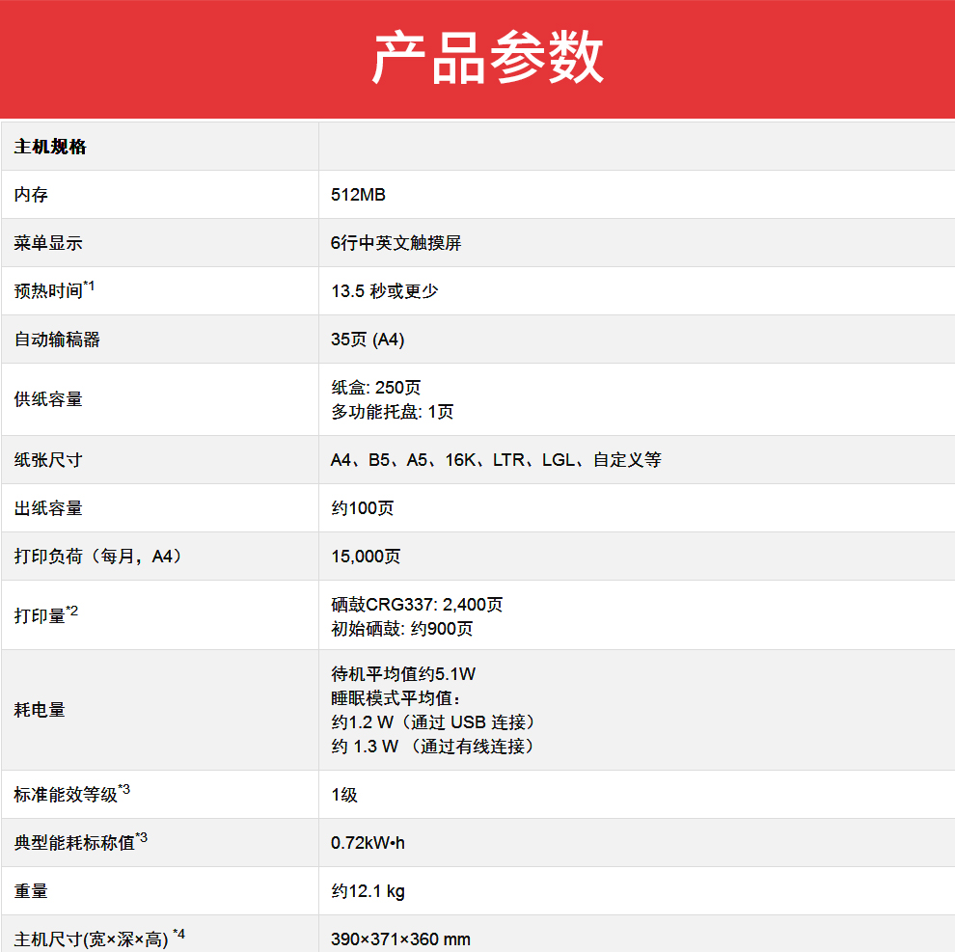Click the 产品参数 header title
Viewport: 955px width, 952px height.
pyautogui.click(x=487, y=58)
